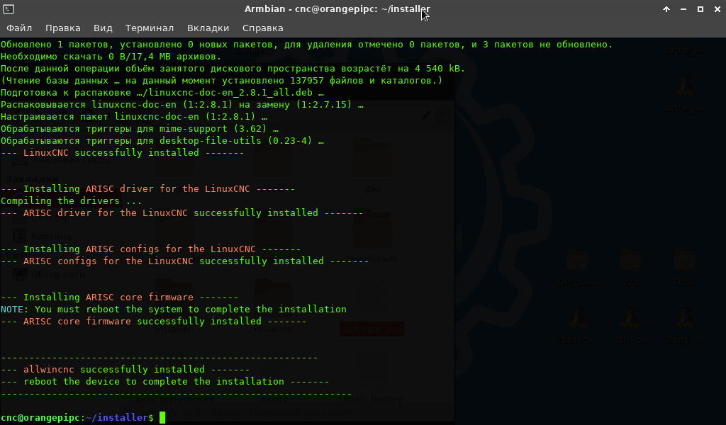
Task: Click '--- allwincnc successfully installed' line
Action: (x=125, y=369)
